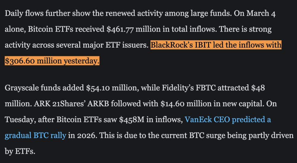
Task: Click the "gradual BTC rally" link text
Action: pos(35,135)
